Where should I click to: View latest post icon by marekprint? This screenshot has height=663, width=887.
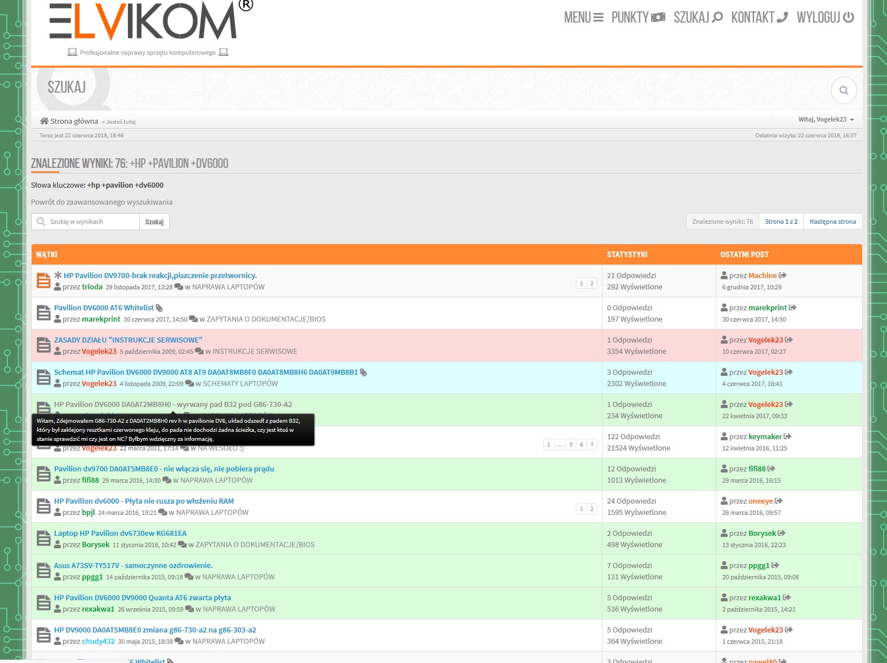793,307
